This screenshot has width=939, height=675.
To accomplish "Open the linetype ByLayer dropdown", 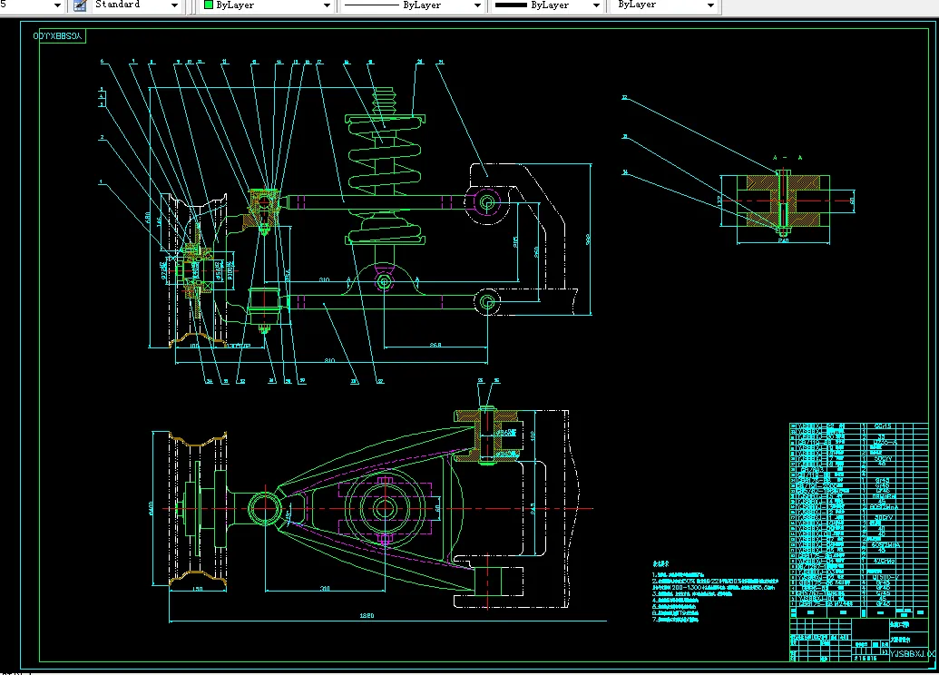I will (x=479, y=5).
